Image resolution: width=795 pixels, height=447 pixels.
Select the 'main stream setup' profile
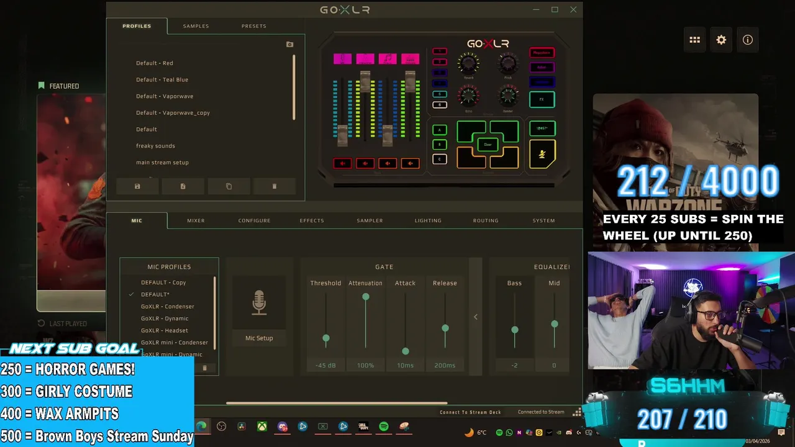[162, 163]
